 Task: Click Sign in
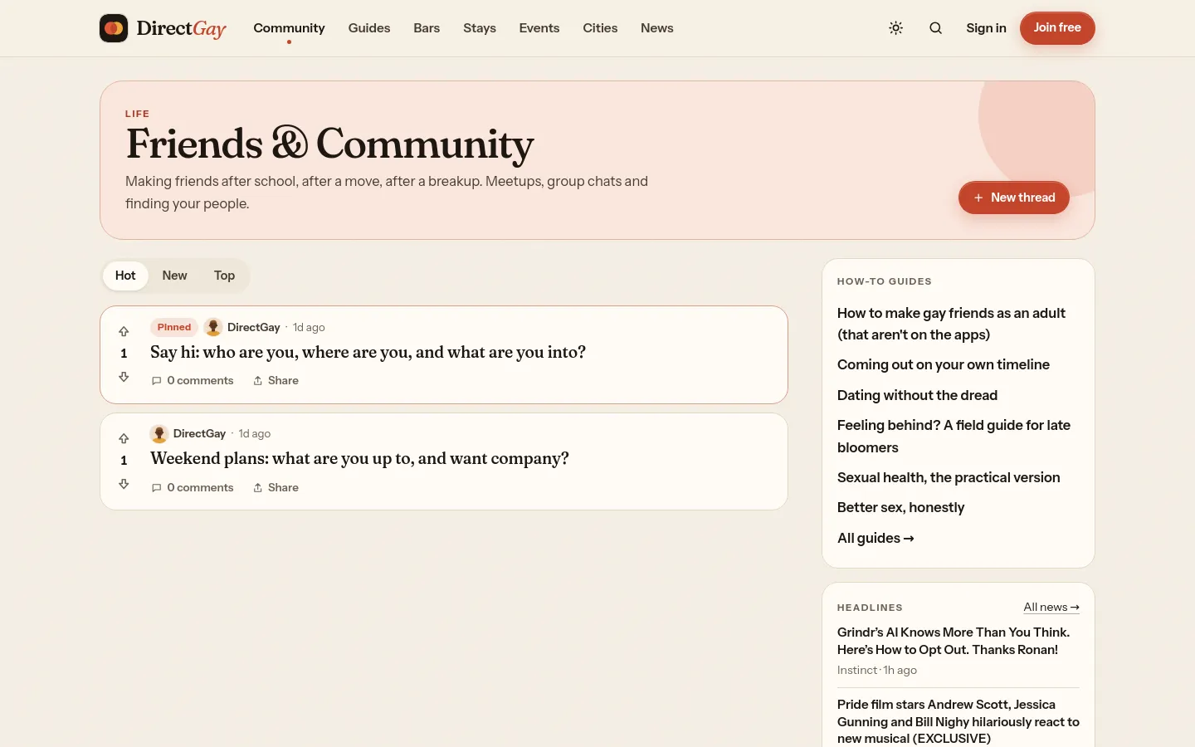[x=986, y=28]
